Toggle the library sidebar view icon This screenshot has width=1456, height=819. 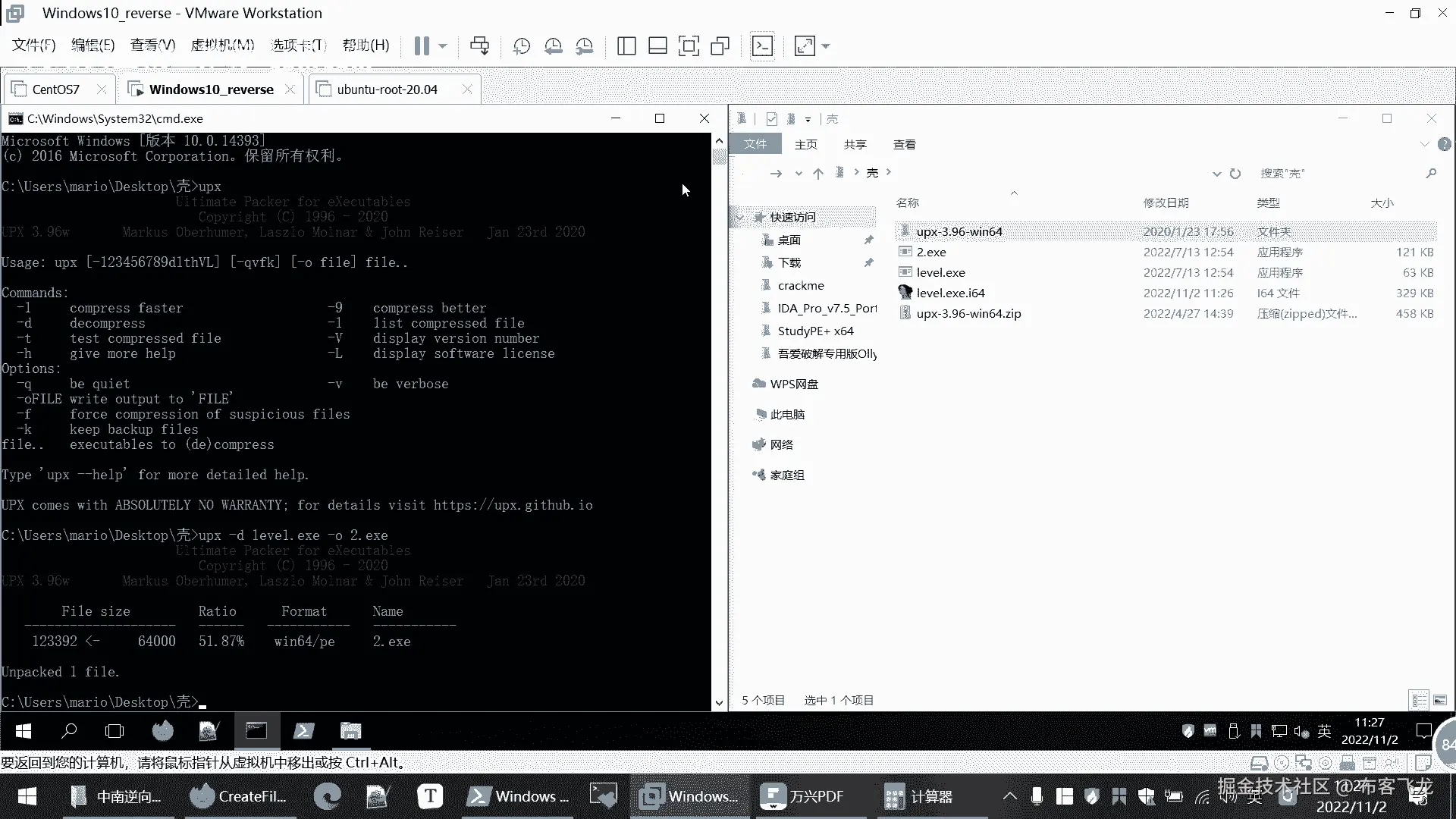click(626, 46)
